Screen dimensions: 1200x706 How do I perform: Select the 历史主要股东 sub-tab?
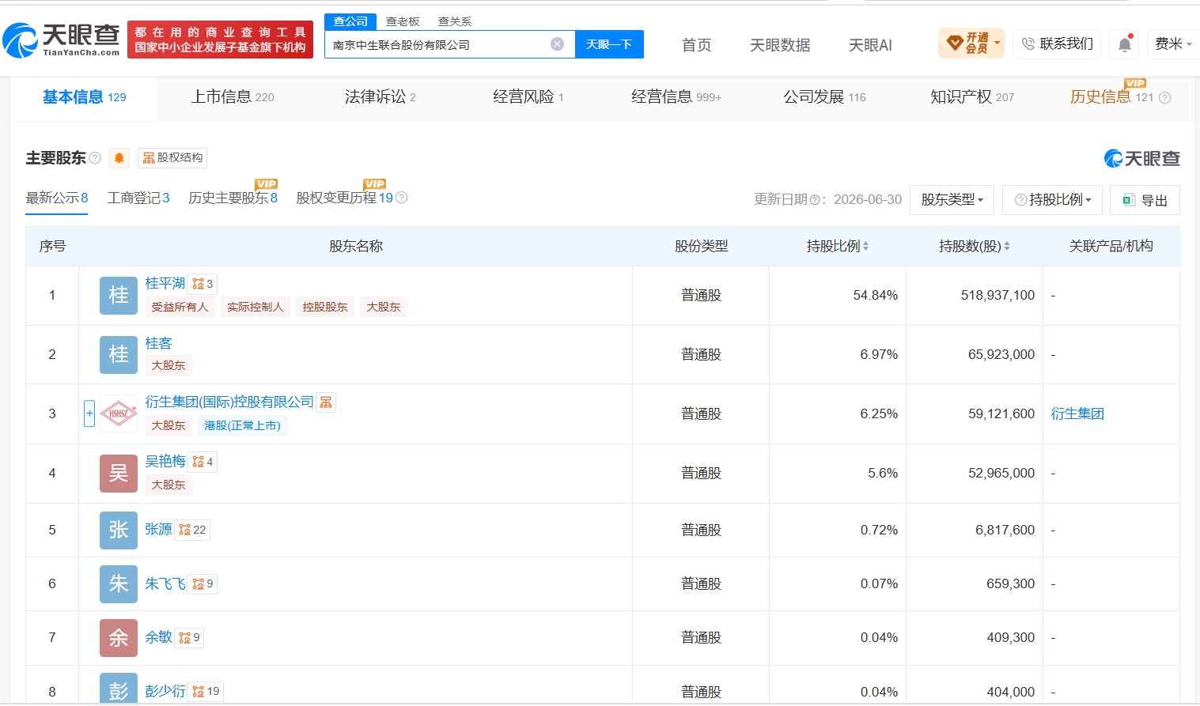[233, 198]
